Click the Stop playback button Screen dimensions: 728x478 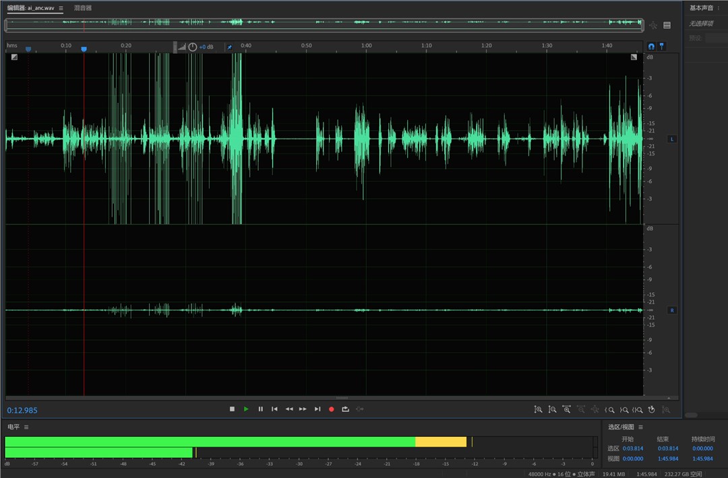232,409
